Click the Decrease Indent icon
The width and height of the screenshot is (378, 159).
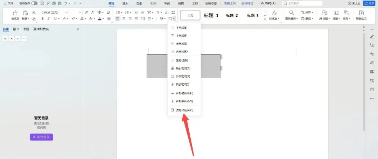click(136, 12)
